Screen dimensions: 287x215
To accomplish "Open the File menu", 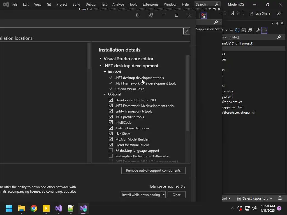I will [x=15, y=4].
